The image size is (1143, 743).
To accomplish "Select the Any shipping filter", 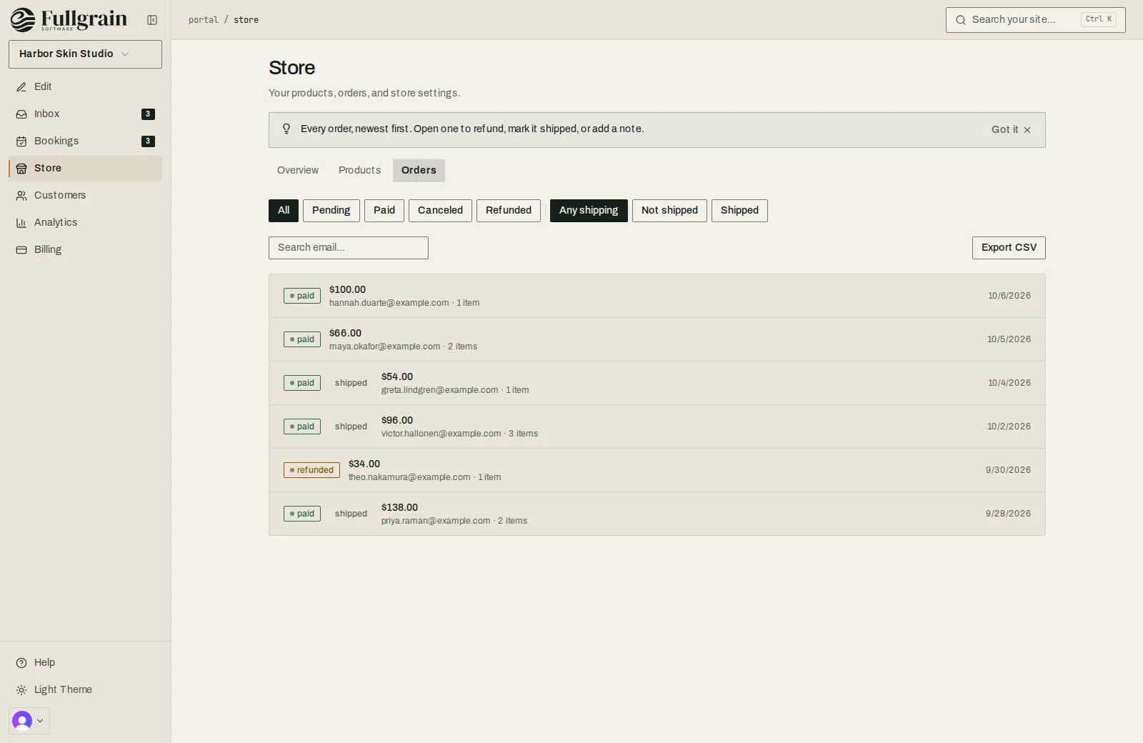I will pos(589,211).
